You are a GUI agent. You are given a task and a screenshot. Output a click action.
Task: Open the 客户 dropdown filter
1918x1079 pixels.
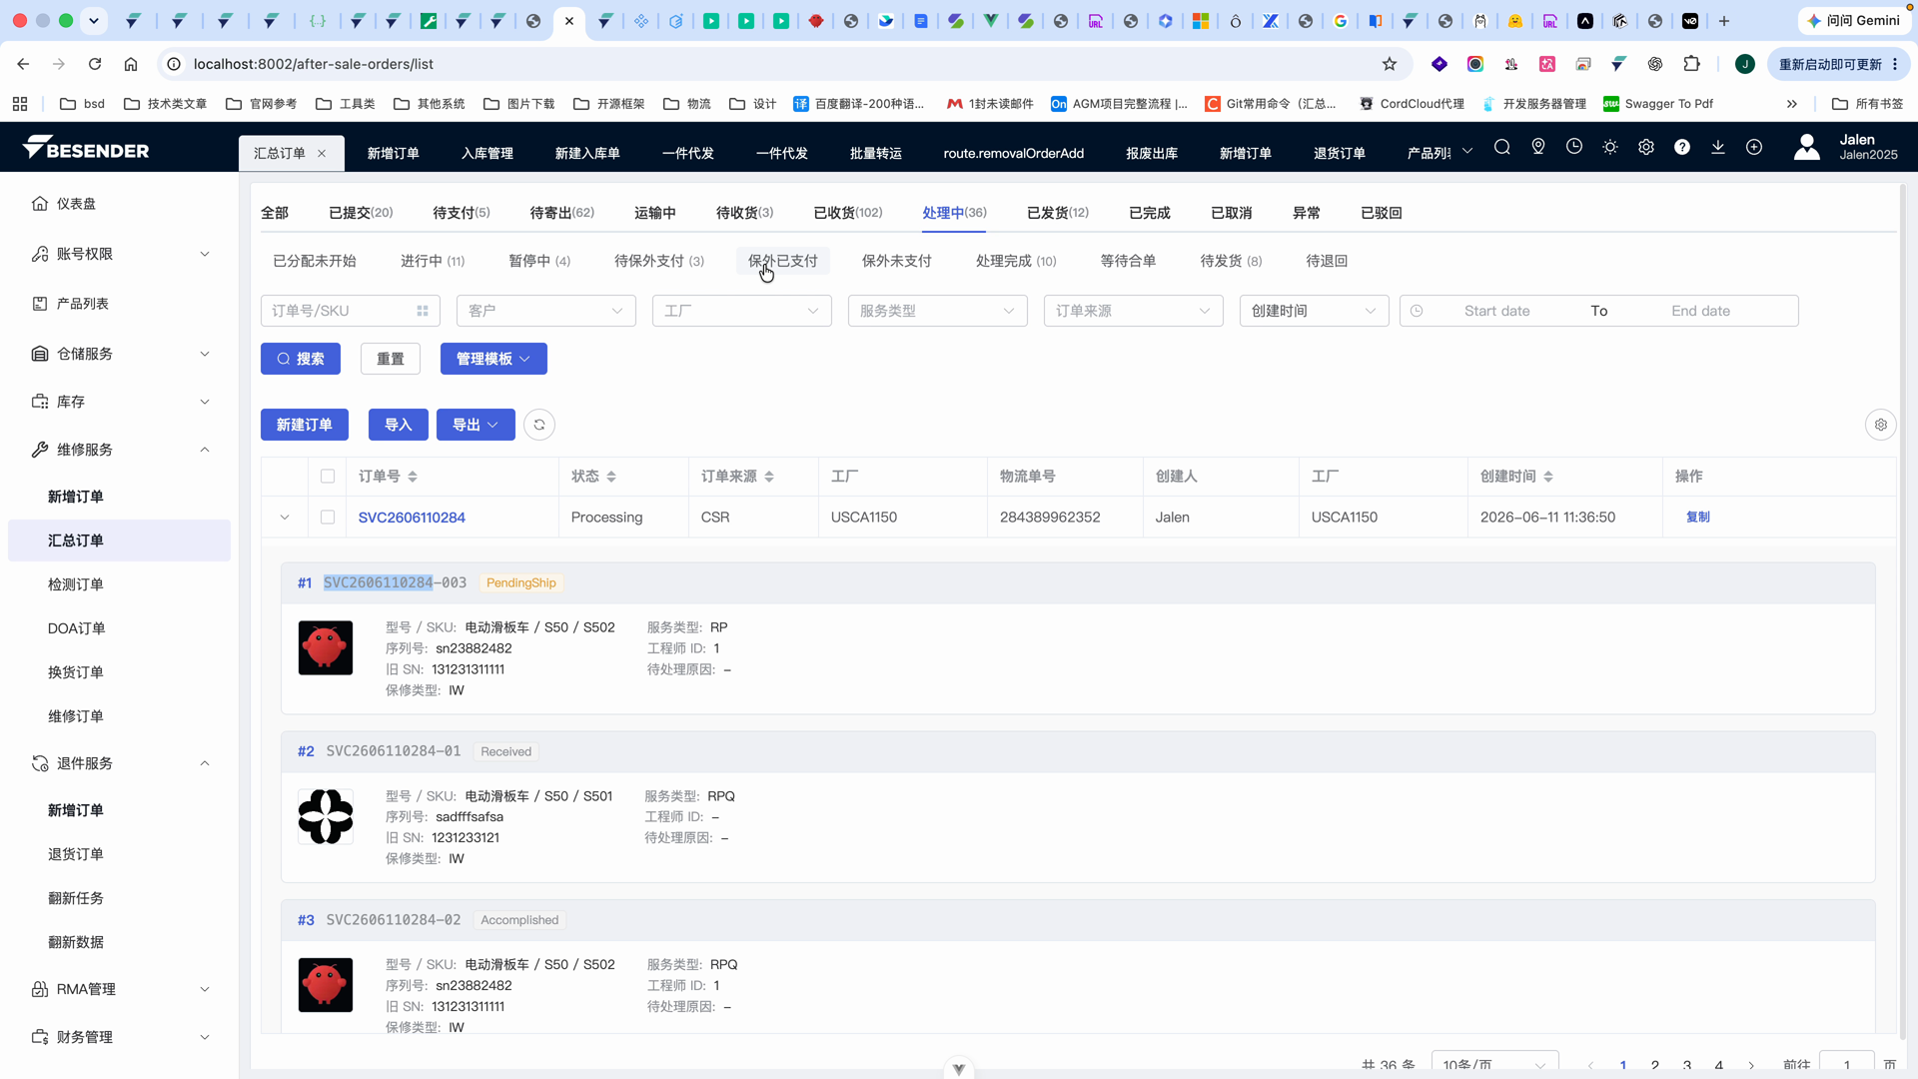pyautogui.click(x=546, y=311)
